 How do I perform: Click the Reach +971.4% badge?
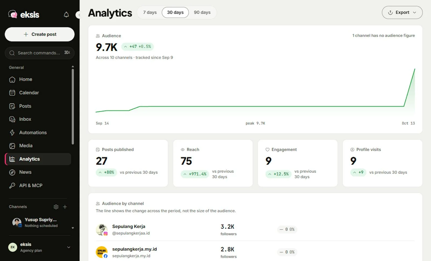tap(195, 174)
